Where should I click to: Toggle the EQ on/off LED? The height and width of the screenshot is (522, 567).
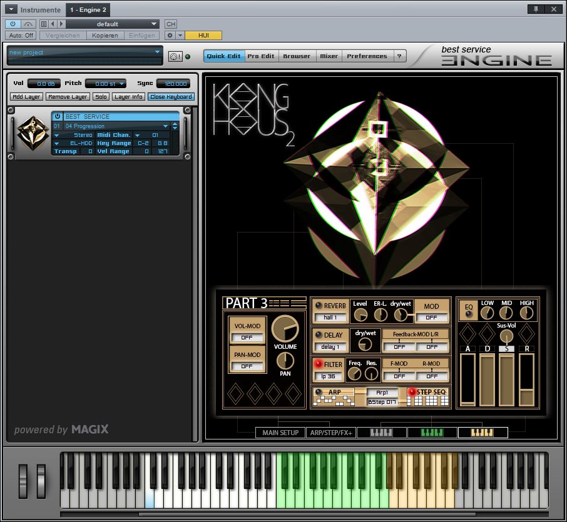[x=469, y=314]
